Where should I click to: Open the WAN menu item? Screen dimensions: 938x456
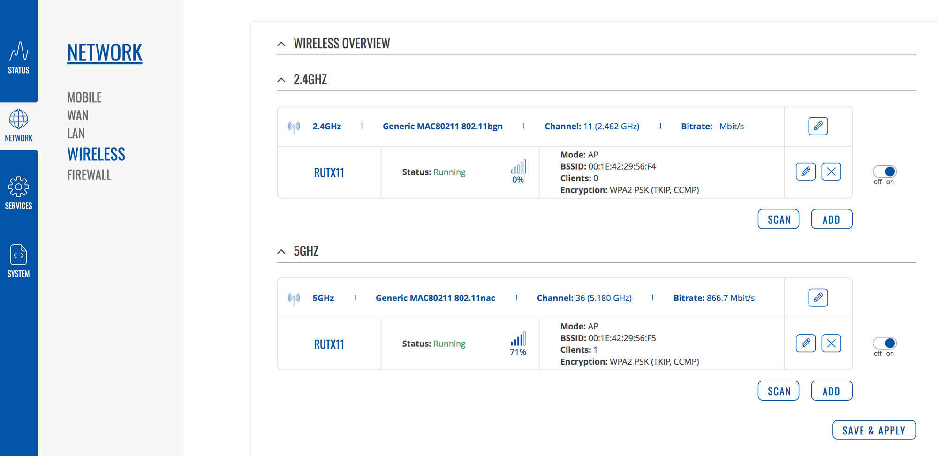coord(78,115)
